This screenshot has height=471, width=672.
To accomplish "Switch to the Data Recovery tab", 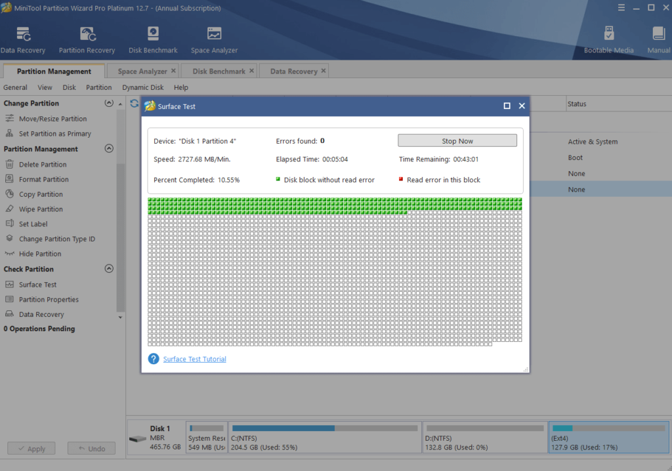I will coord(293,71).
